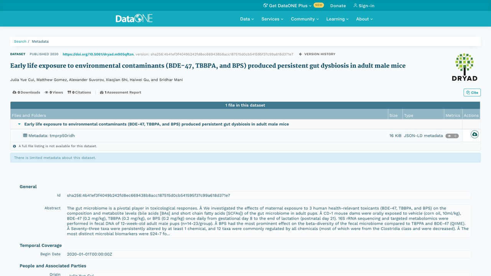This screenshot has width=491, height=276.
Task: Click the DataONE logo
Action: point(134,18)
